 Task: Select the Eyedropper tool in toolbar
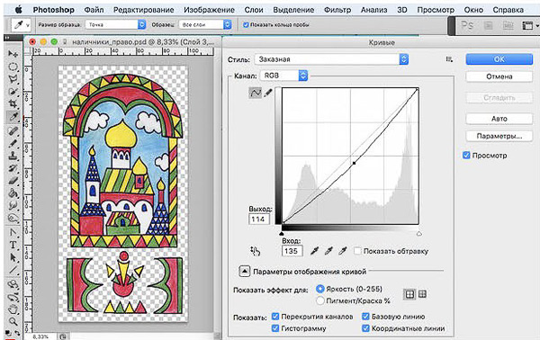coord(13,117)
